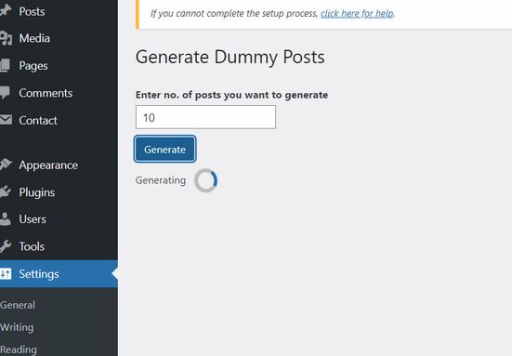The width and height of the screenshot is (512, 356).
Task: Click the Users person icon
Action: pyautogui.click(x=5, y=218)
